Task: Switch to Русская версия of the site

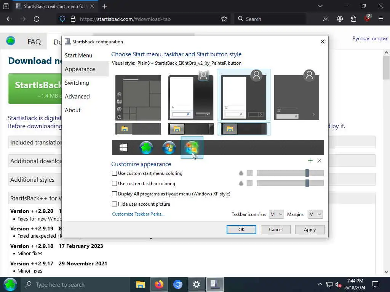Action: click(370, 38)
